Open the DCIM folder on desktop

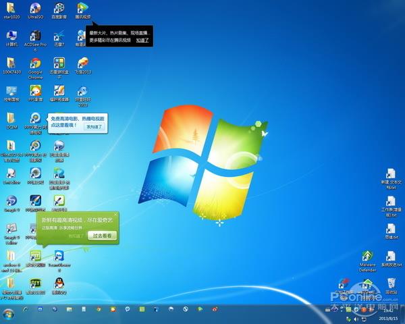pos(11,118)
